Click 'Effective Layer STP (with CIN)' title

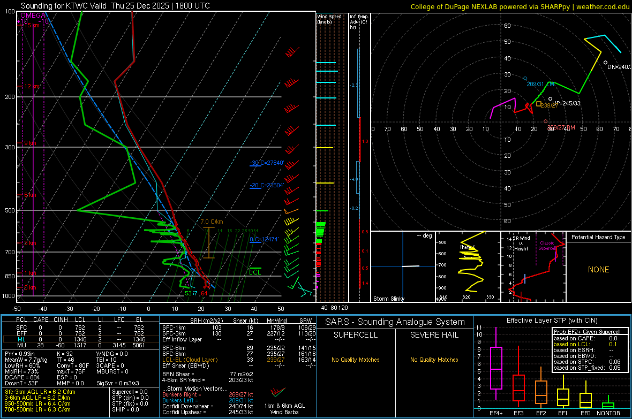point(552,321)
